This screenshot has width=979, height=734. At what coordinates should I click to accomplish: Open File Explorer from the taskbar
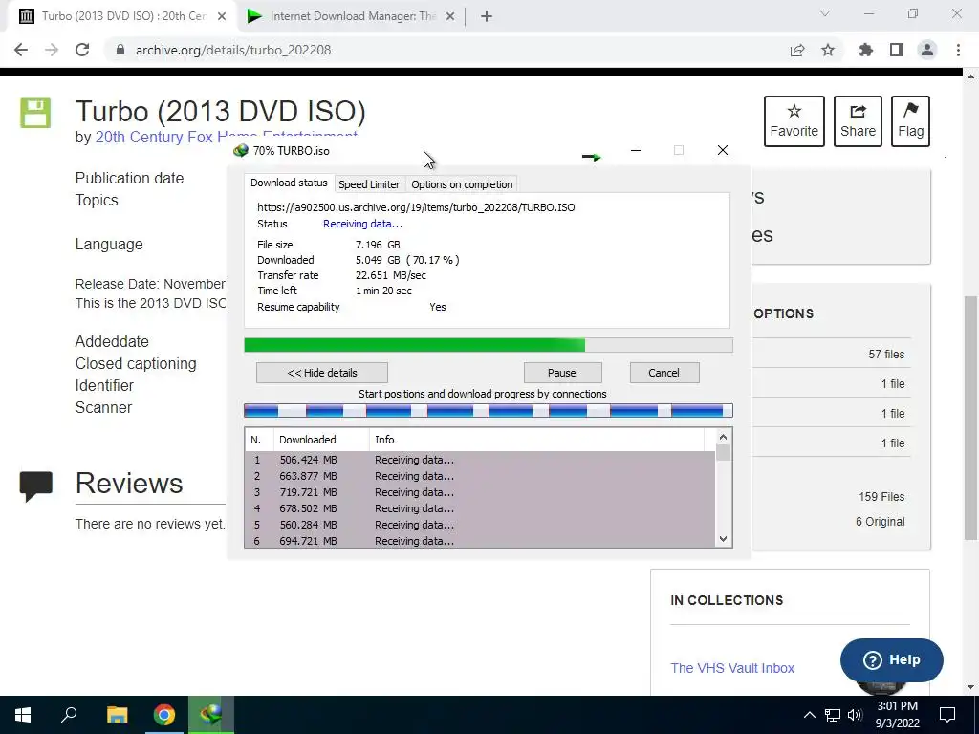[117, 715]
